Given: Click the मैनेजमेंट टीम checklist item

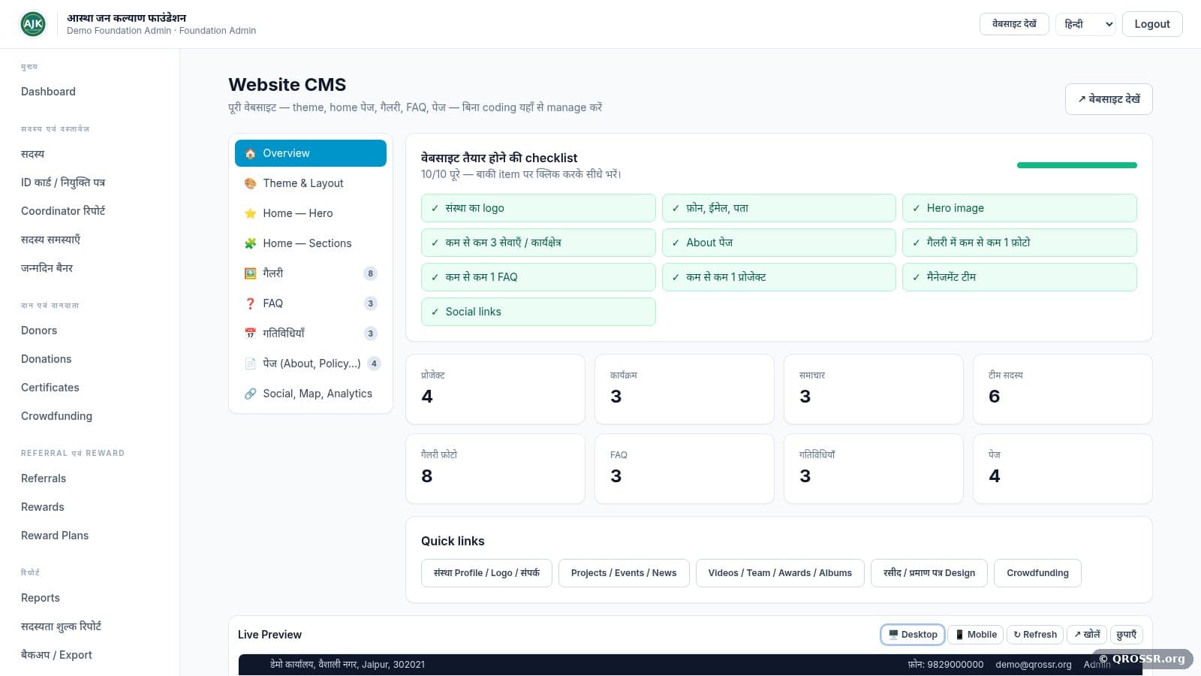Looking at the screenshot, I should point(1019,277).
